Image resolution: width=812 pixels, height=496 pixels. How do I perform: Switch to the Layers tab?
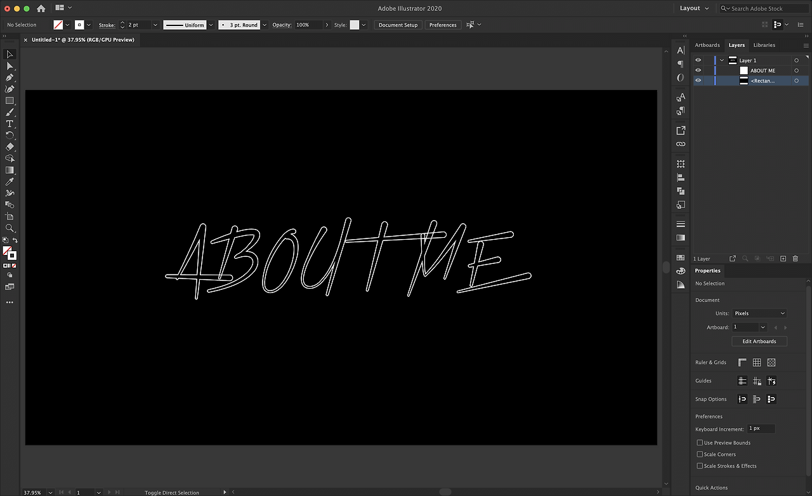pyautogui.click(x=737, y=45)
